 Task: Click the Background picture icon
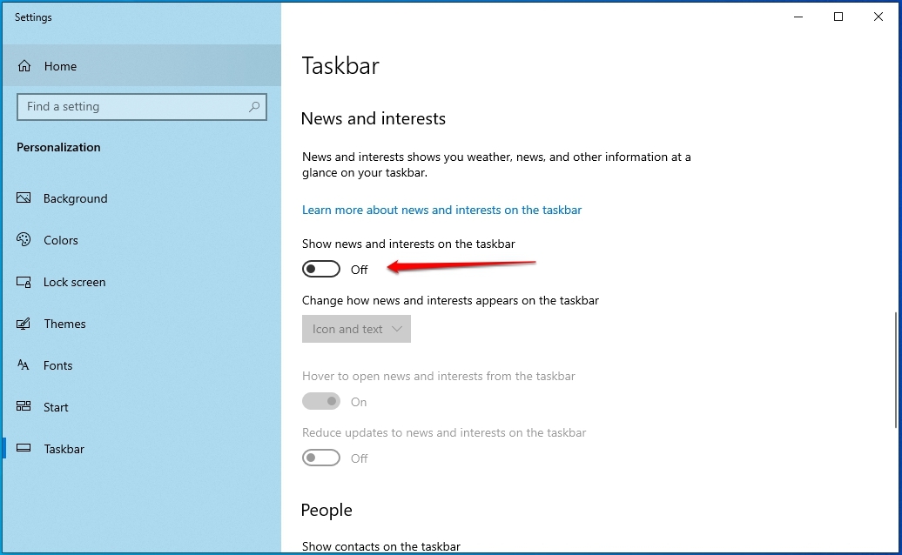coord(24,198)
